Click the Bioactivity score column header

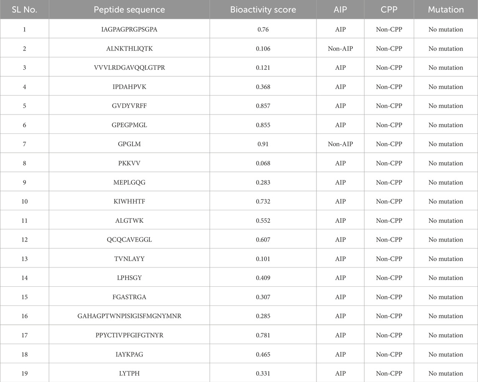(263, 10)
